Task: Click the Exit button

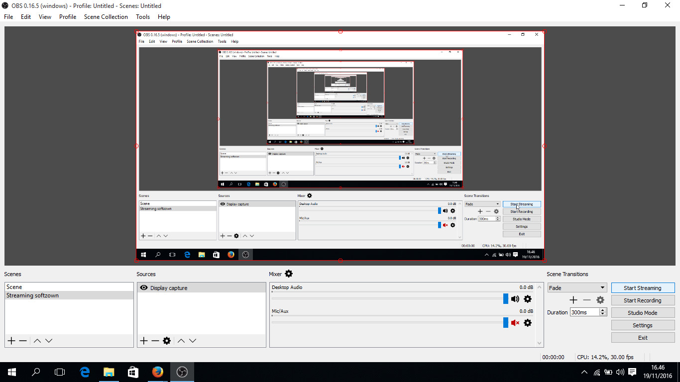Action: 643,337
